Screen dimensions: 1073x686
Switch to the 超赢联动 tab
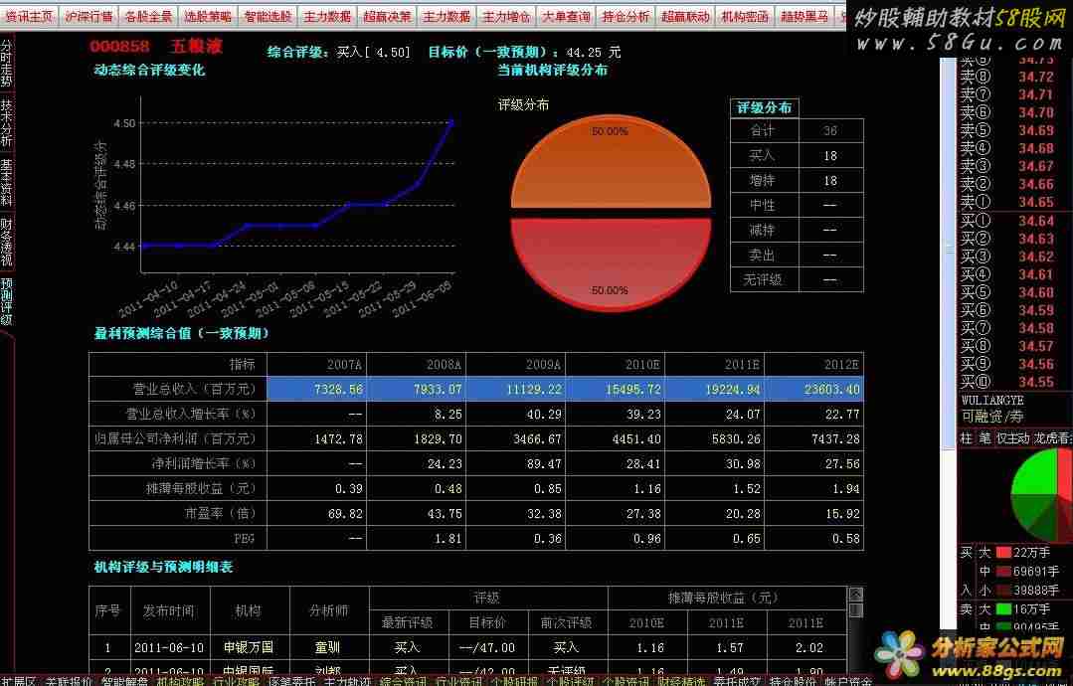coord(685,17)
